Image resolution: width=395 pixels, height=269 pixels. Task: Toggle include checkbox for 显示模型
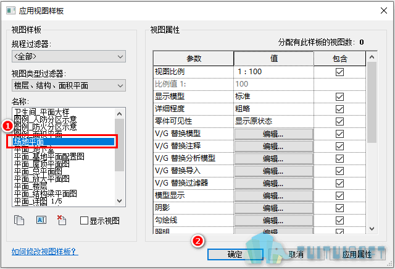click(339, 96)
